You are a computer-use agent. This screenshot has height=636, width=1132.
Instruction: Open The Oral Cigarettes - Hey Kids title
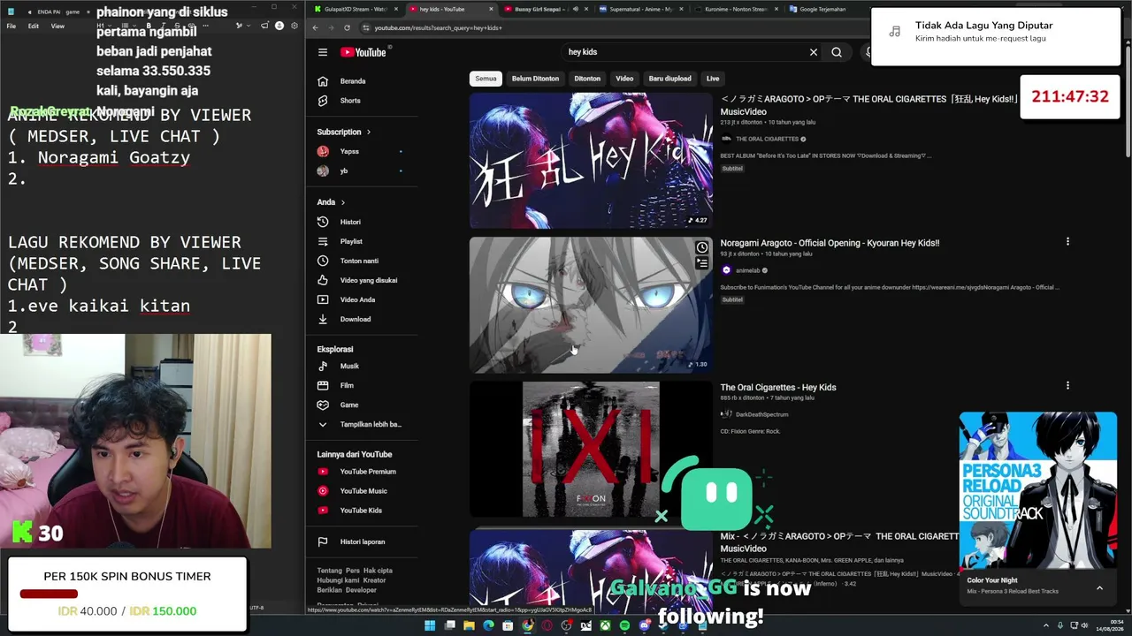tap(778, 387)
